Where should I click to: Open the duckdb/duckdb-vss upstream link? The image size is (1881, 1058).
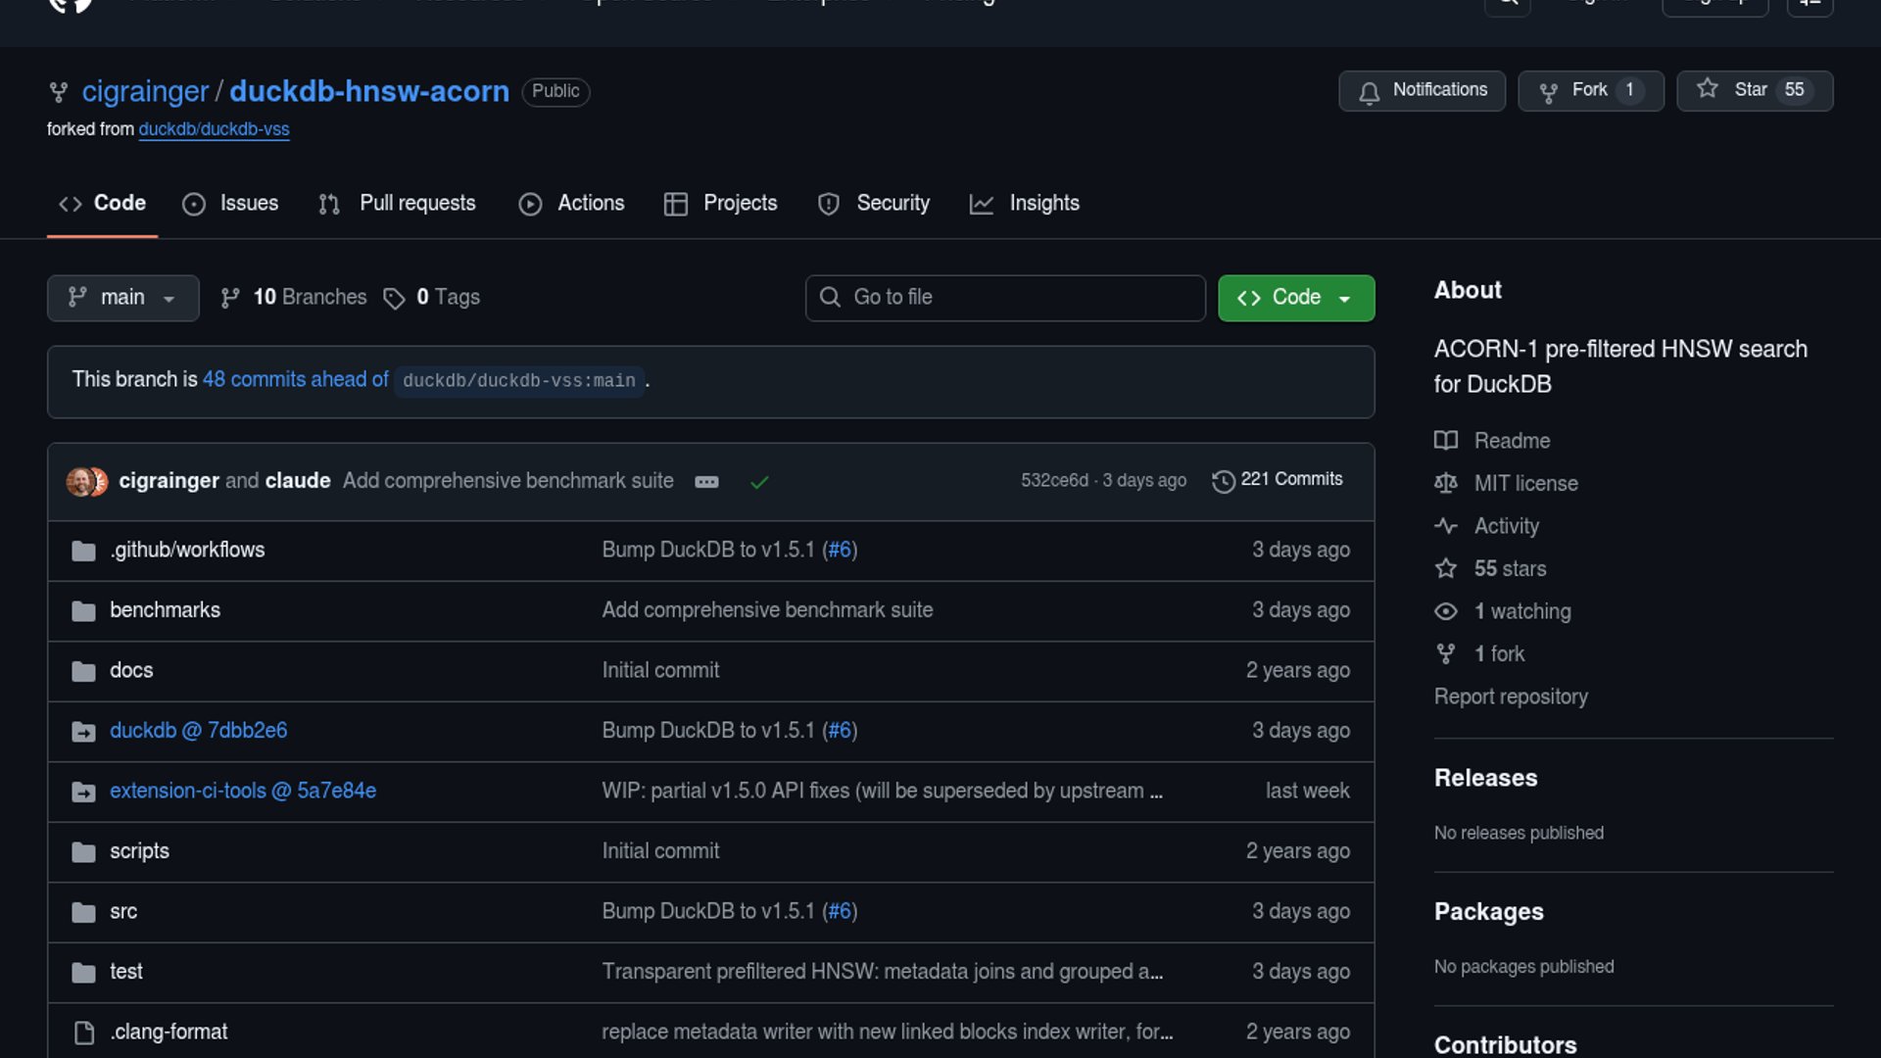(214, 129)
